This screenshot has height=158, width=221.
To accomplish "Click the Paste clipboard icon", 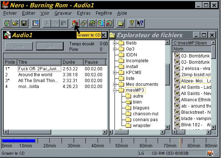I will point(64,23).
